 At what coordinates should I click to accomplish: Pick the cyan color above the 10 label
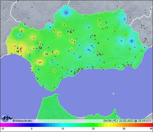62,125
